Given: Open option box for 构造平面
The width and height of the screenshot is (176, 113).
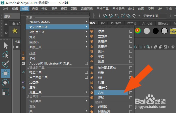Looking at the screenshot, I should pos(86,72).
